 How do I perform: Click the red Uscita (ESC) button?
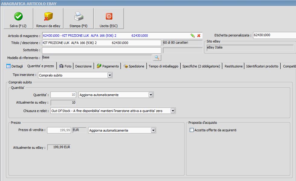pos(109,18)
